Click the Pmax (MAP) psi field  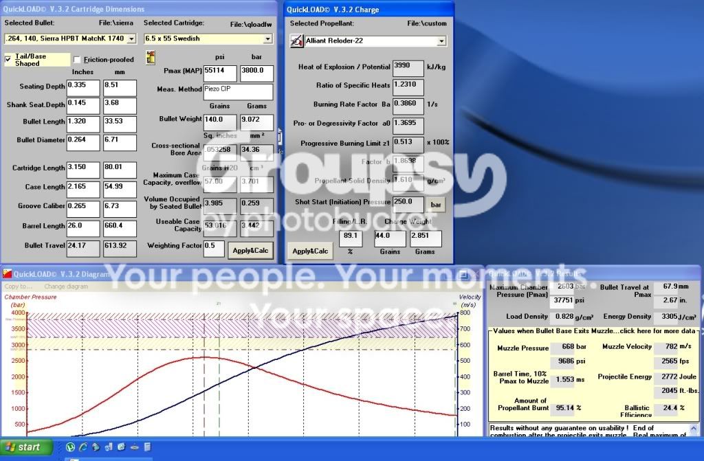pos(220,74)
